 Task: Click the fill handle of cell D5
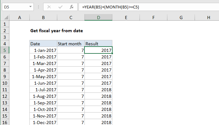click(112, 53)
